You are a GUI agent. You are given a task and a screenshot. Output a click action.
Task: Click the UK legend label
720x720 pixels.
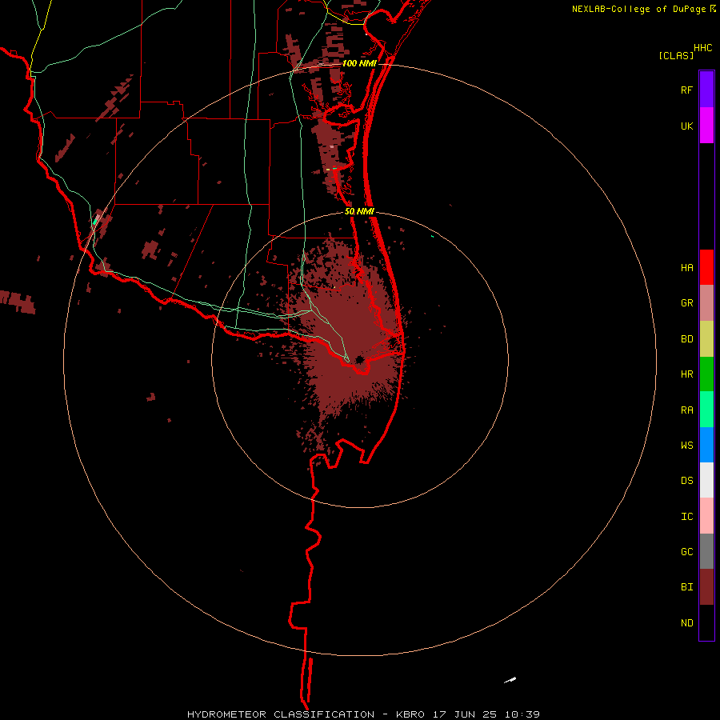[686, 126]
